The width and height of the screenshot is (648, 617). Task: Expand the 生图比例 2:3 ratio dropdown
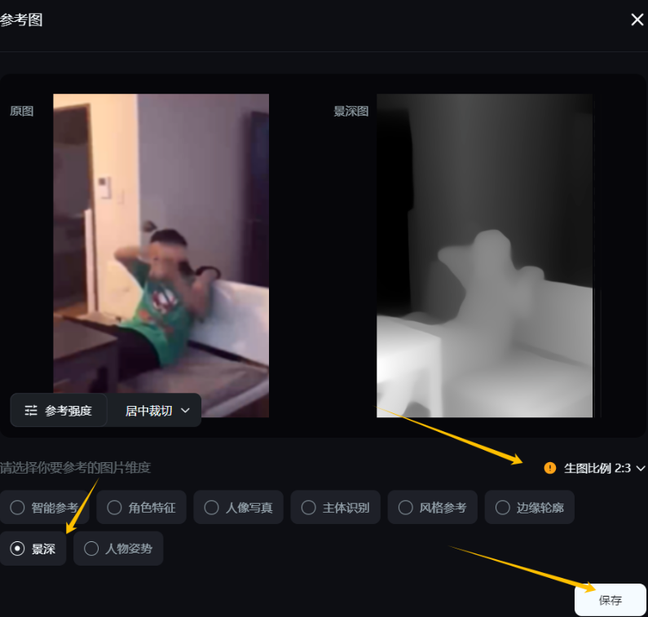coord(604,468)
